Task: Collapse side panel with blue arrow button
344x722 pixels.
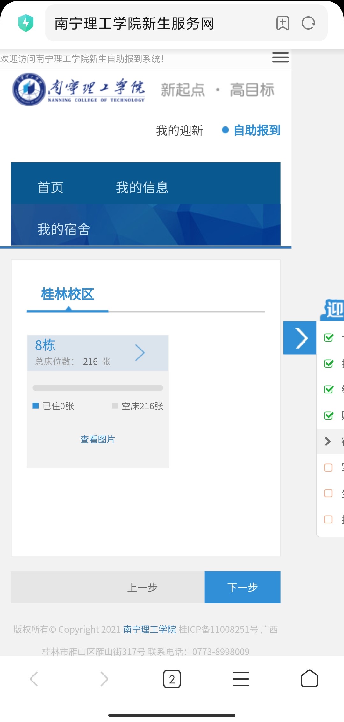Action: coord(300,338)
